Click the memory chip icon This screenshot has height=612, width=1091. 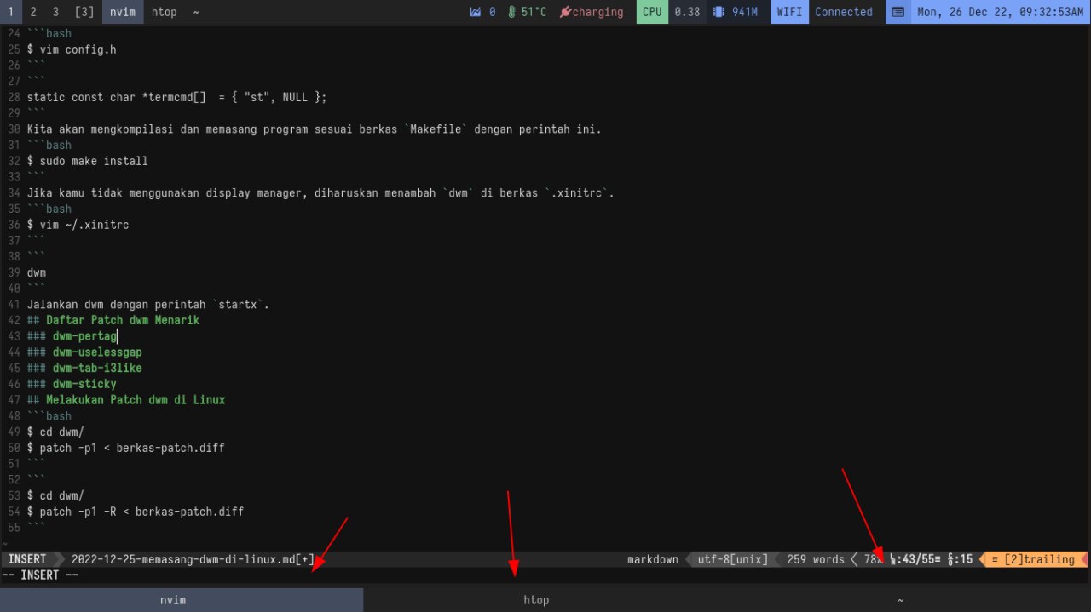[719, 12]
